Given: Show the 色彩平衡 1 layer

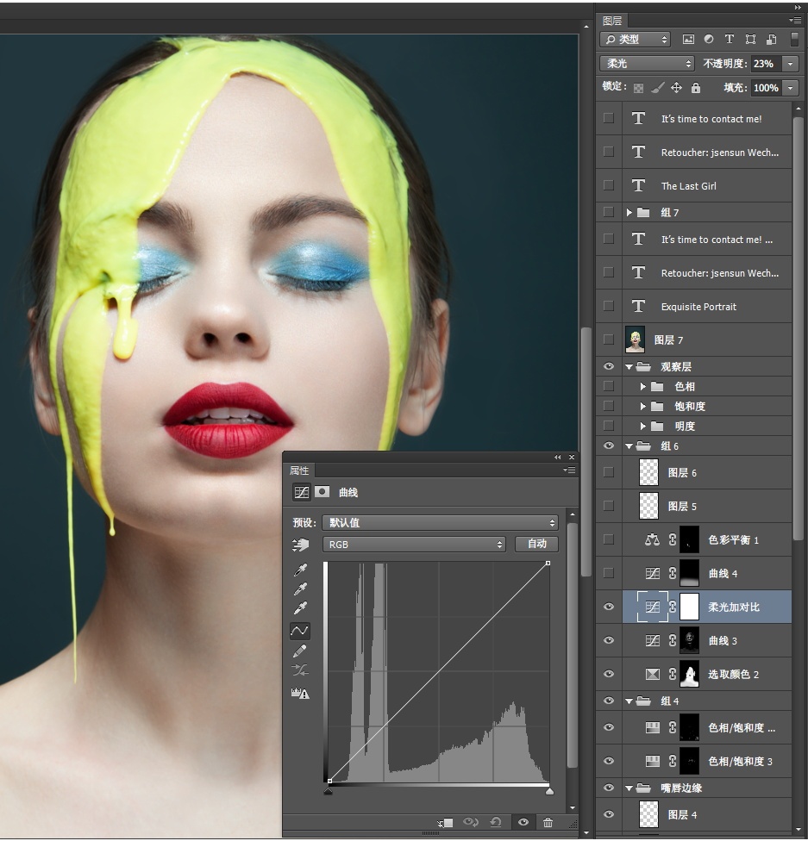Looking at the screenshot, I should pyautogui.click(x=608, y=539).
